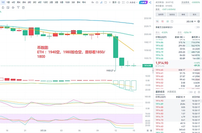
Task: Open the chart layout frame icon
Action: (x=105, y=2)
